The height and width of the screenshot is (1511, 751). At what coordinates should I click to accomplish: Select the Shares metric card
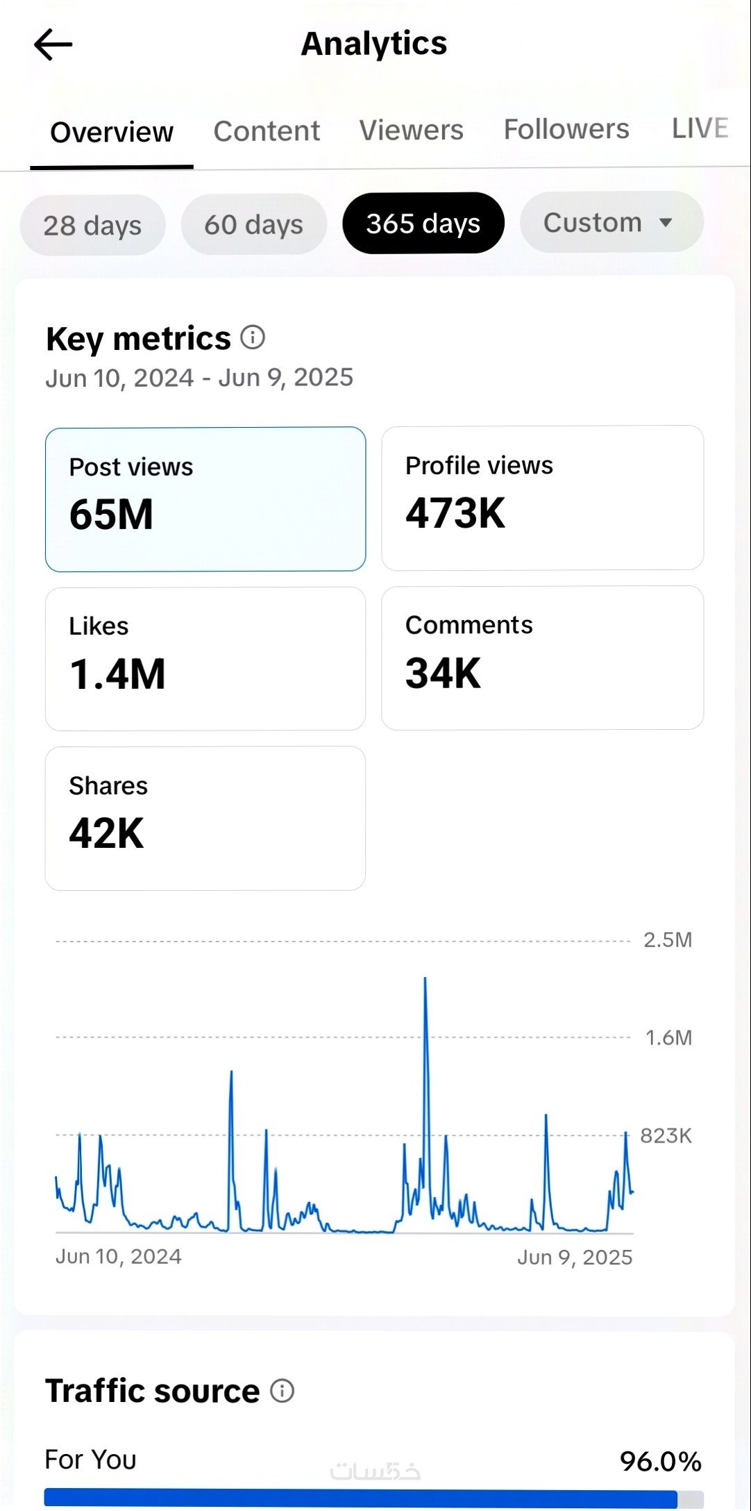[x=205, y=818]
